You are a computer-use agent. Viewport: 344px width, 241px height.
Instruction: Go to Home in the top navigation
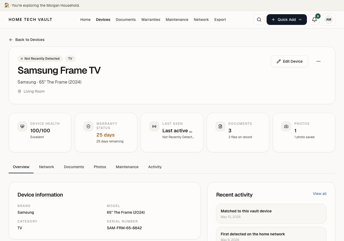point(85,20)
